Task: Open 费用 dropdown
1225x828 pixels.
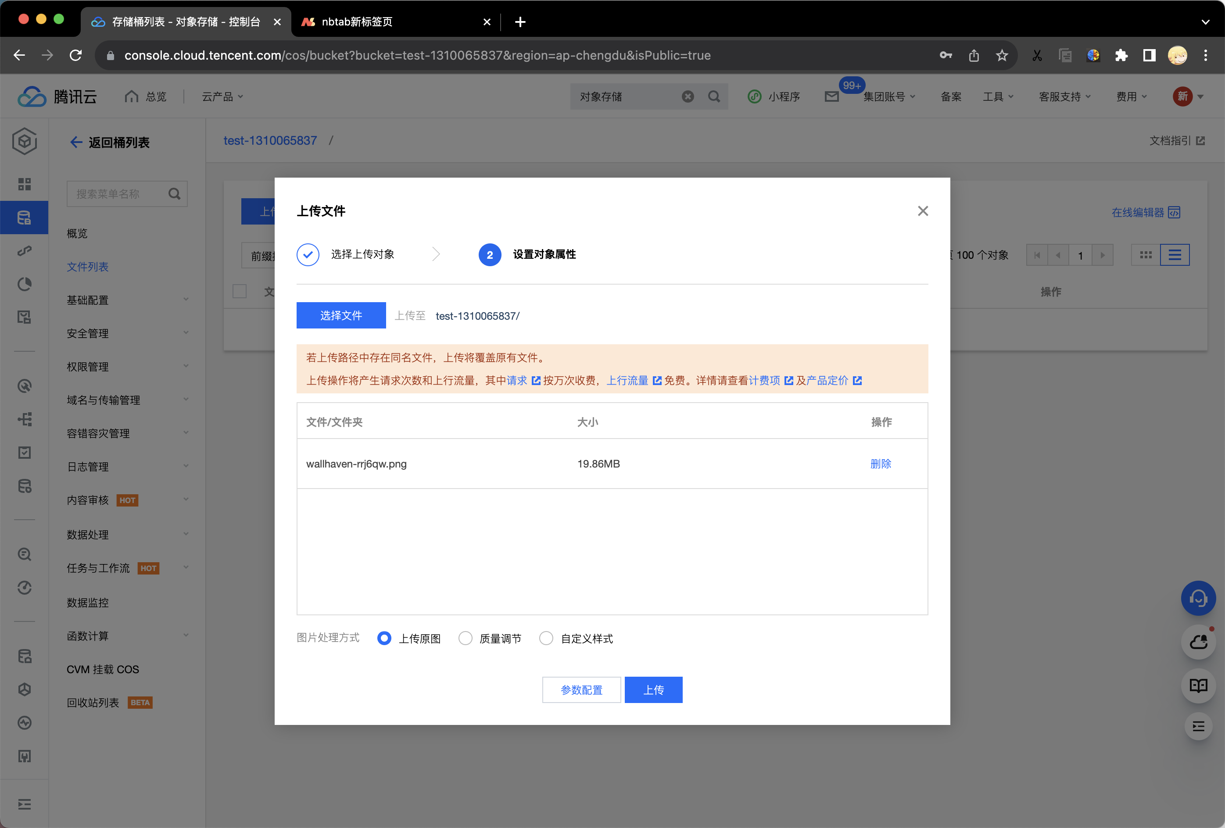Action: [1131, 96]
